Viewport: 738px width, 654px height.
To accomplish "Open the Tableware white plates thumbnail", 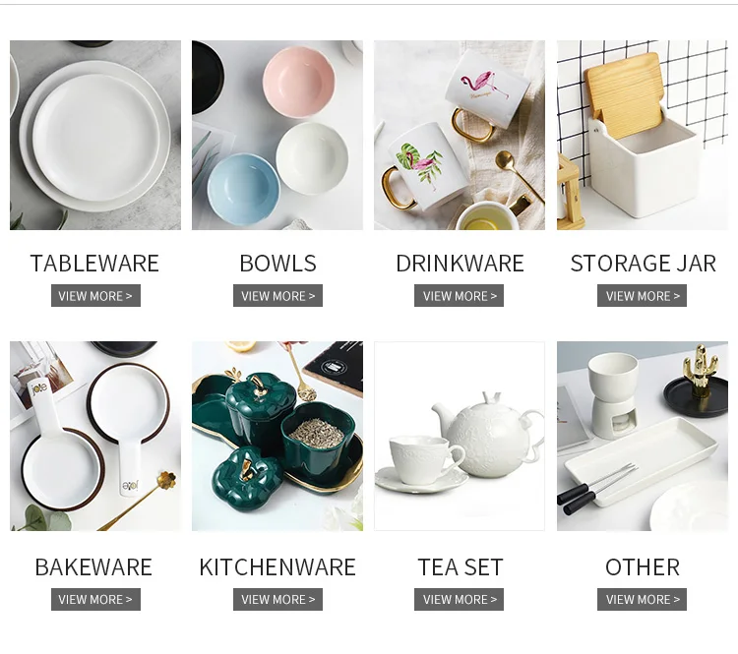I will tap(95, 135).
